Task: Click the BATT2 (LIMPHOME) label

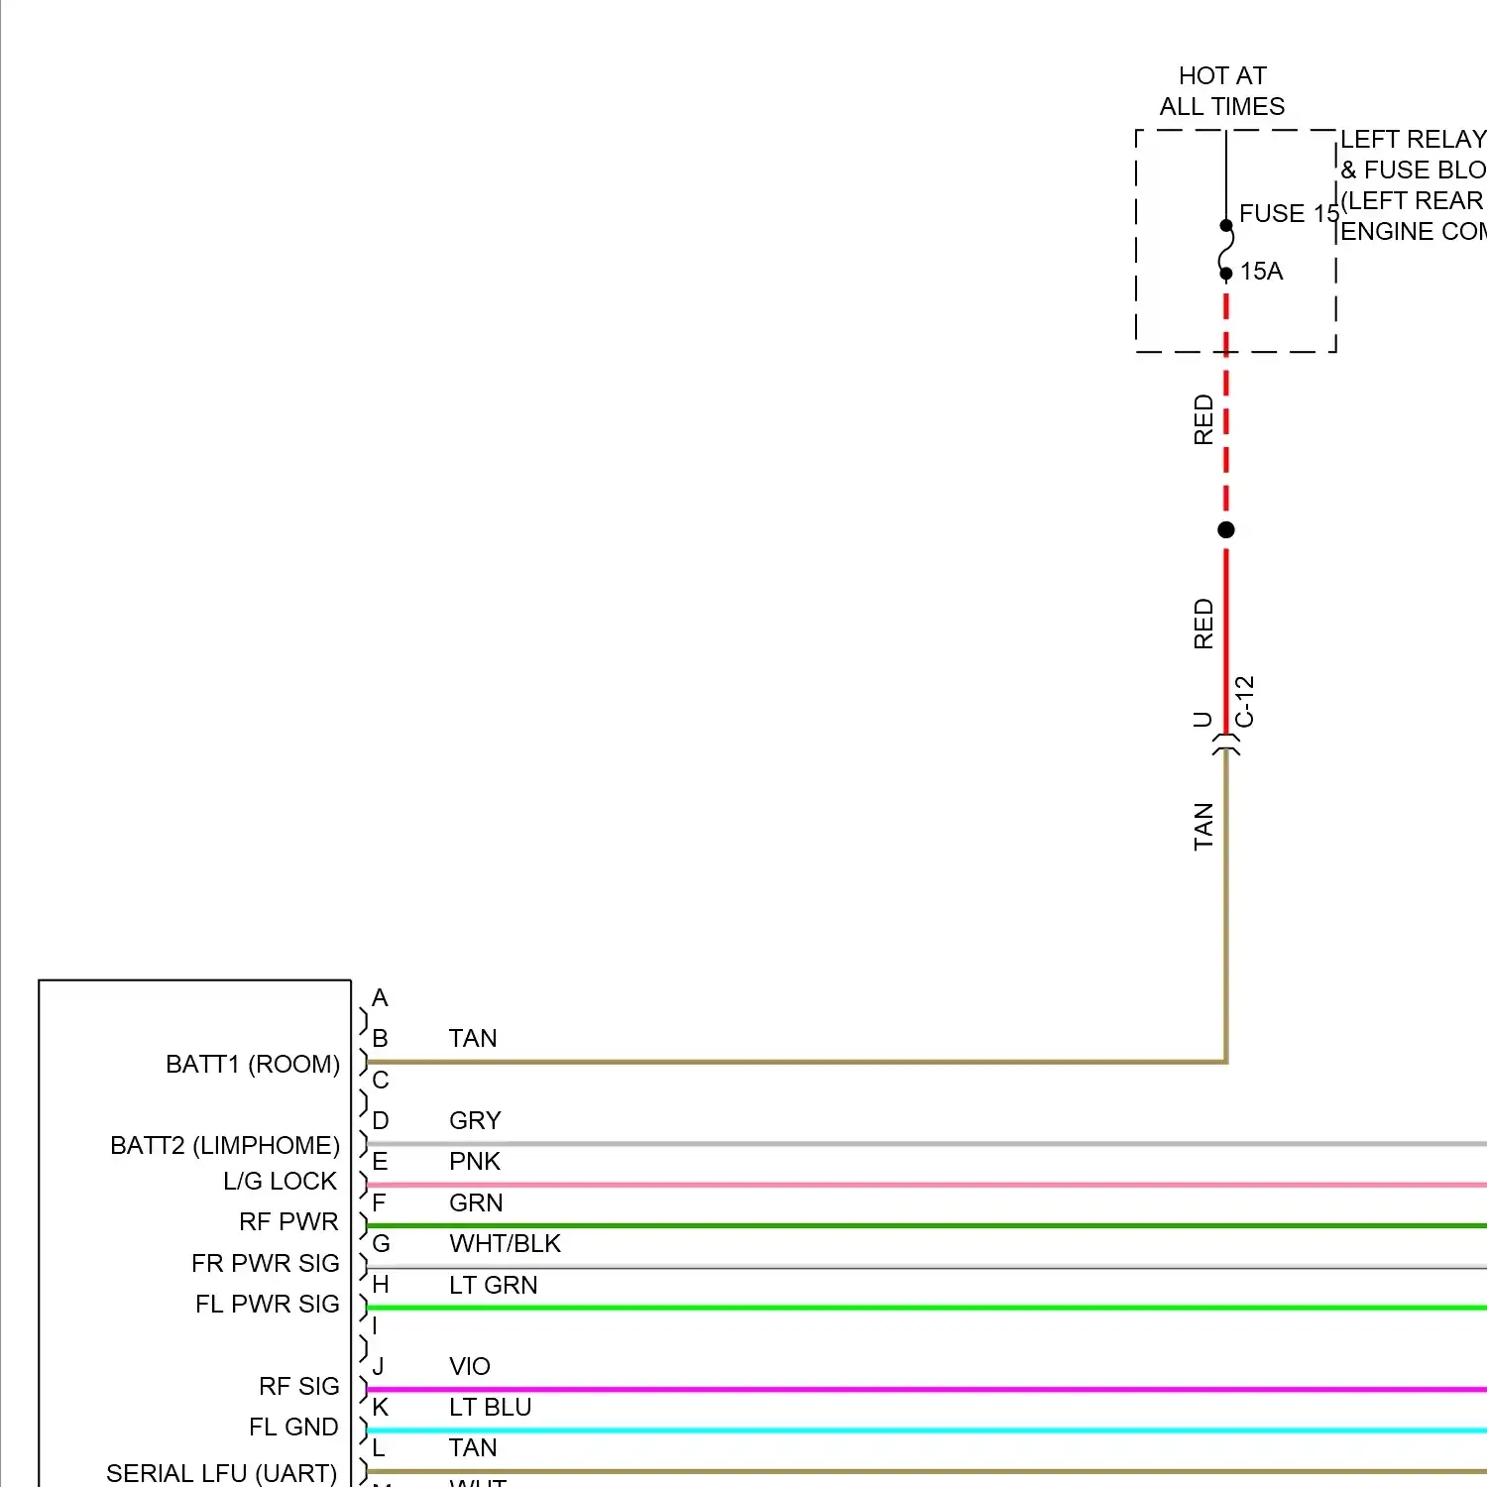Action: pos(225,1145)
